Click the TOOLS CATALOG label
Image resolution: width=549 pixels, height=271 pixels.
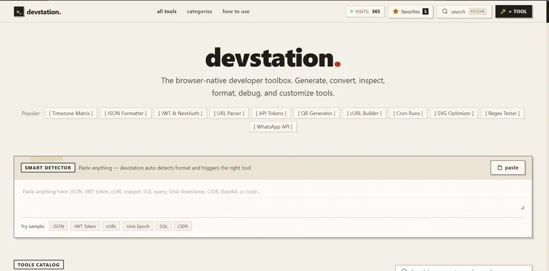(x=38, y=265)
